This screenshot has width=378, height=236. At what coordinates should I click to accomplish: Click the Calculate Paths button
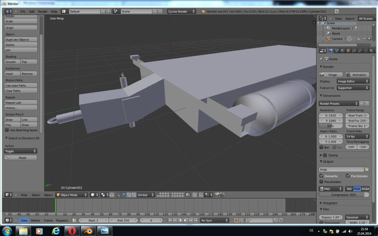pos(21,85)
